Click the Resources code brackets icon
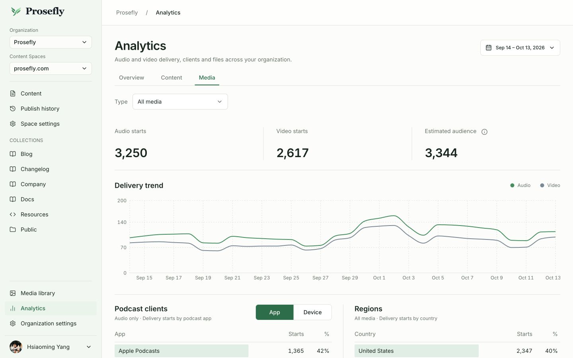This screenshot has width=573, height=358. (13, 214)
